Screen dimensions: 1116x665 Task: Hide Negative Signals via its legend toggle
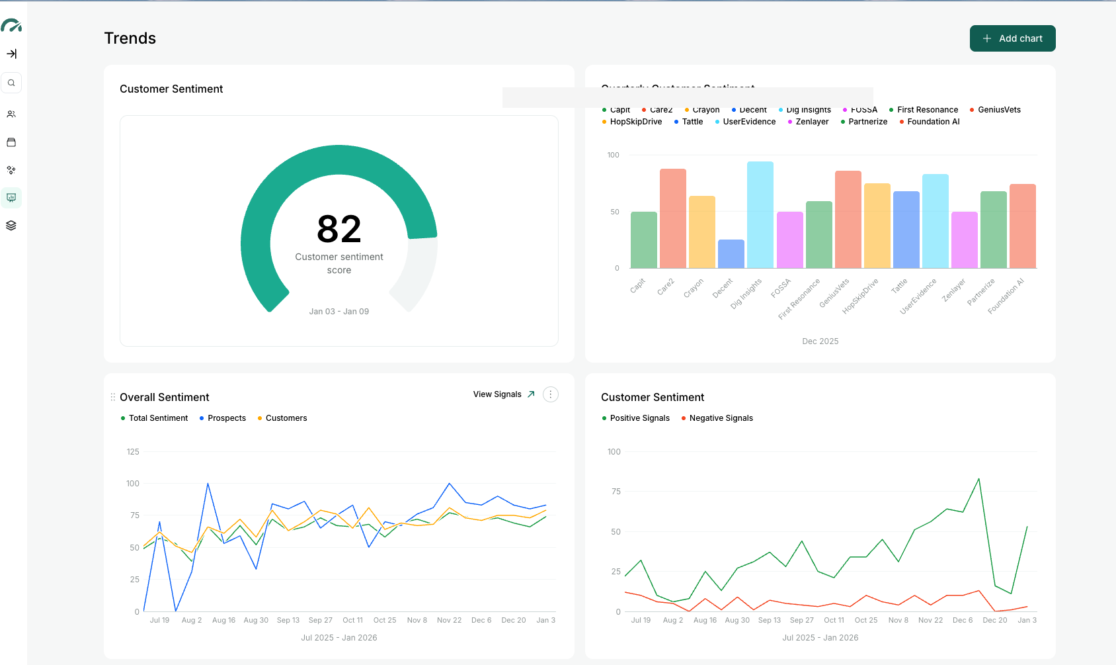coord(717,418)
